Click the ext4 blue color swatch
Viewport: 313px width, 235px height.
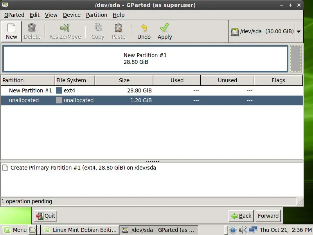point(59,90)
